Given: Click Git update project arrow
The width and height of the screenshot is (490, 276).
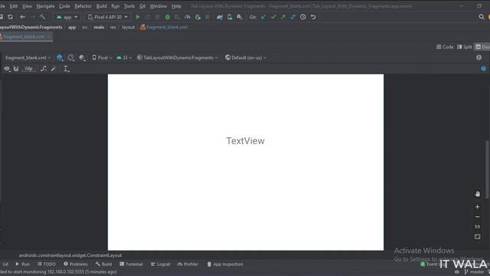Looking at the screenshot, I should (263, 17).
